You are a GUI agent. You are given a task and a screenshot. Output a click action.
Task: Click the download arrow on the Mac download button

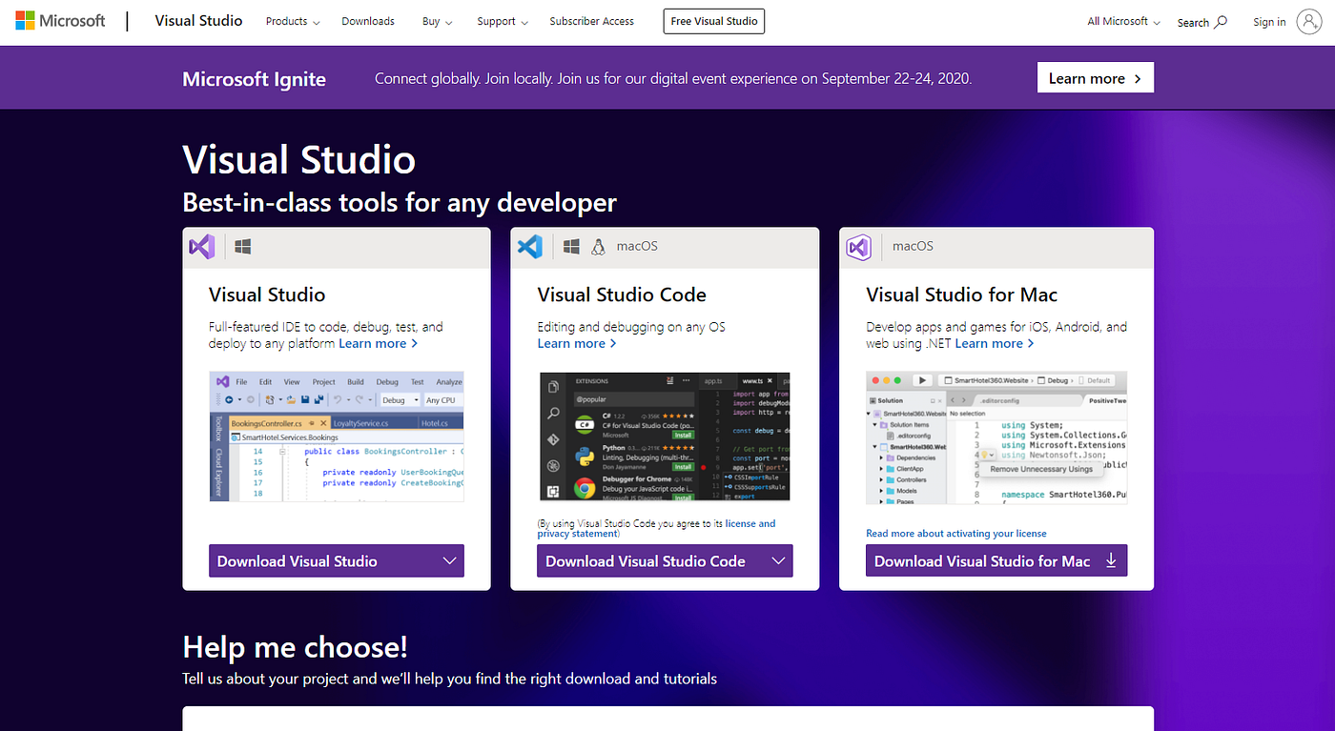coord(1111,561)
